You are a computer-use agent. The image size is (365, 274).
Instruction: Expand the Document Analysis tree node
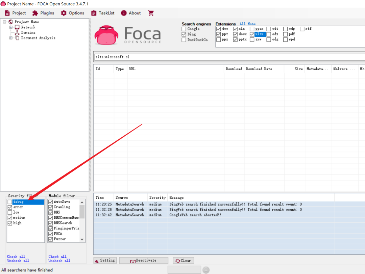pyautogui.click(x=11, y=38)
